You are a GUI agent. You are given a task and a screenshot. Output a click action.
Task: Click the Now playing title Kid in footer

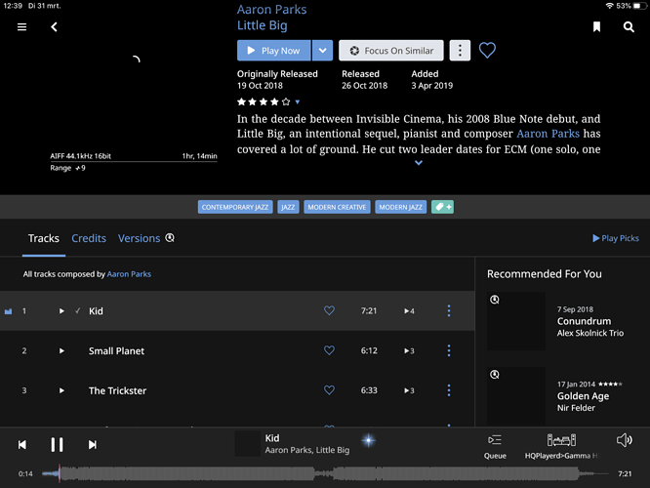[272, 438]
